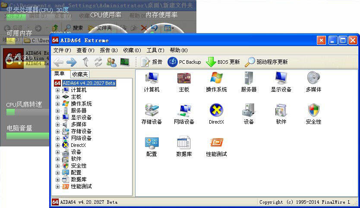Open the 服务器 server icon

click(249, 82)
